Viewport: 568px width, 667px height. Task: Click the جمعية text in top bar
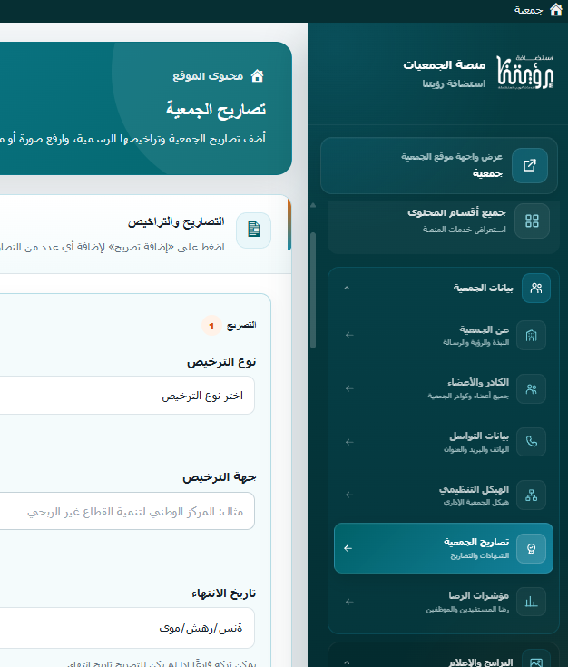[x=528, y=10]
